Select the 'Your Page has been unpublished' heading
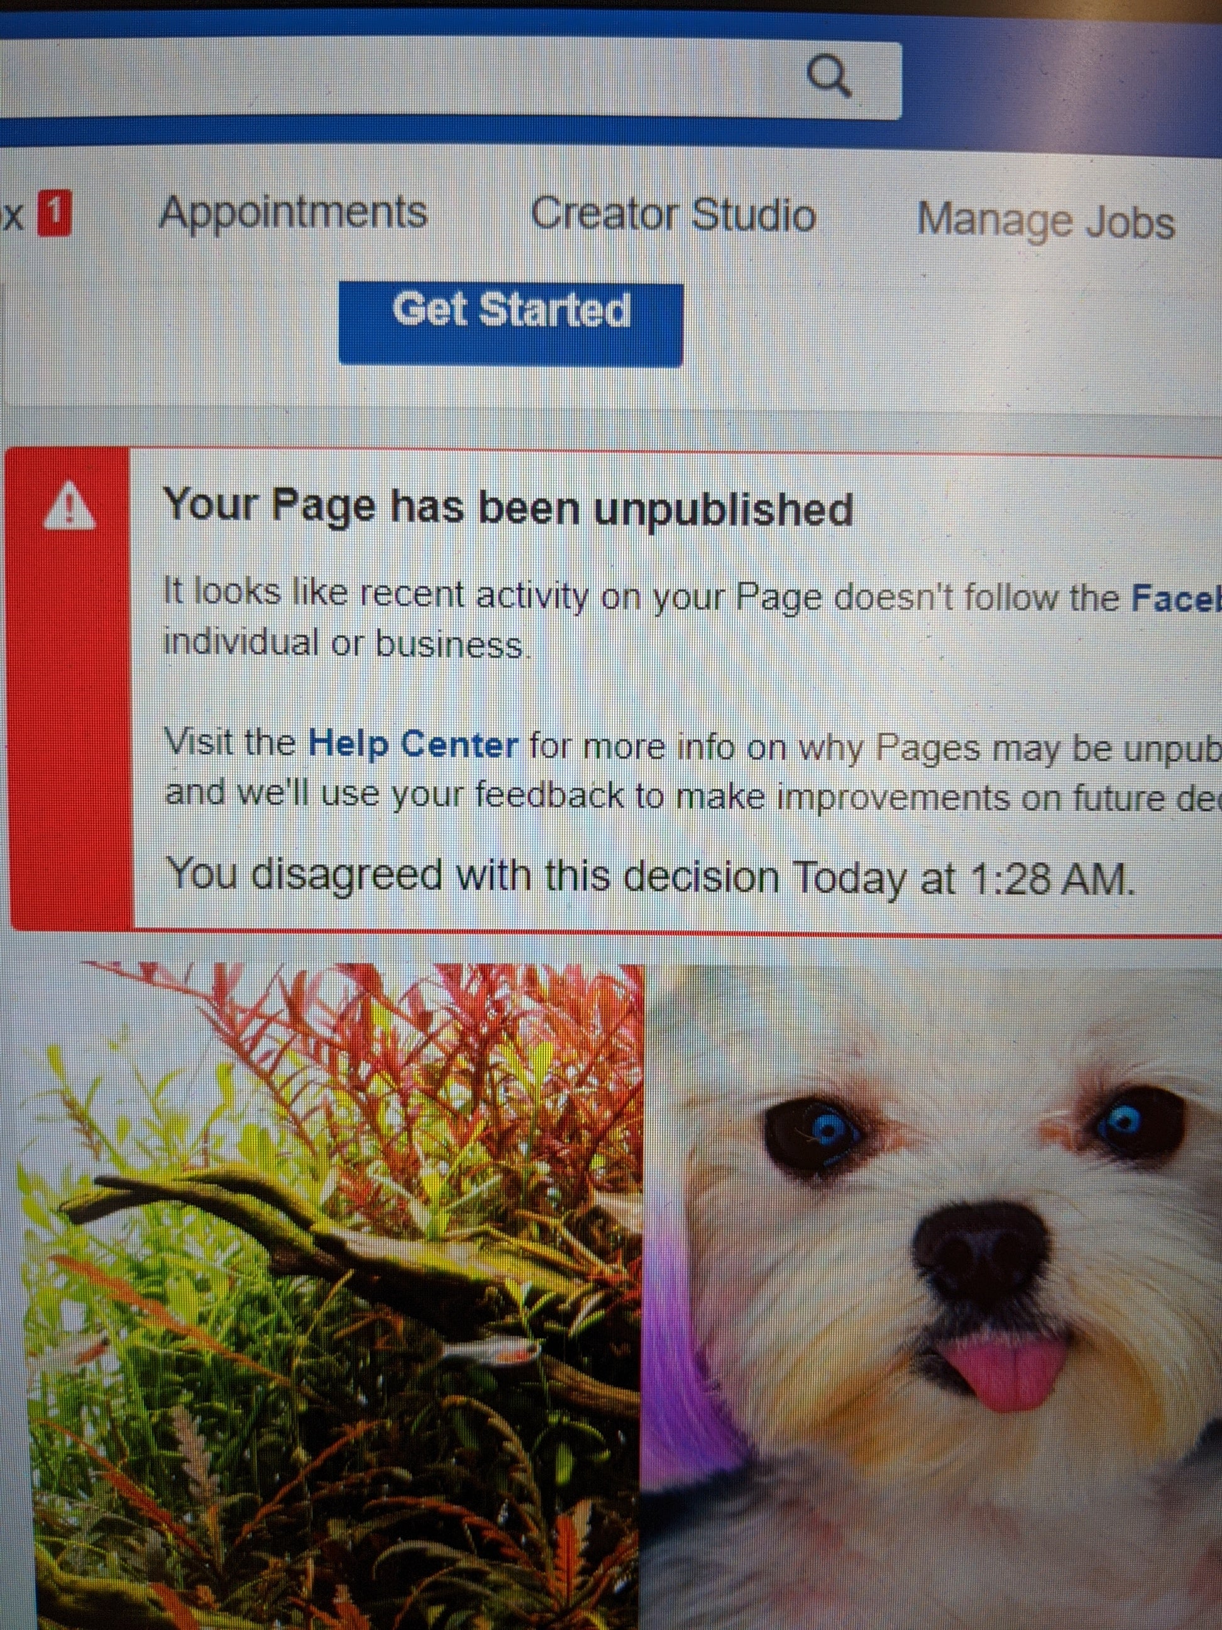1222x1630 pixels. pos(509,507)
